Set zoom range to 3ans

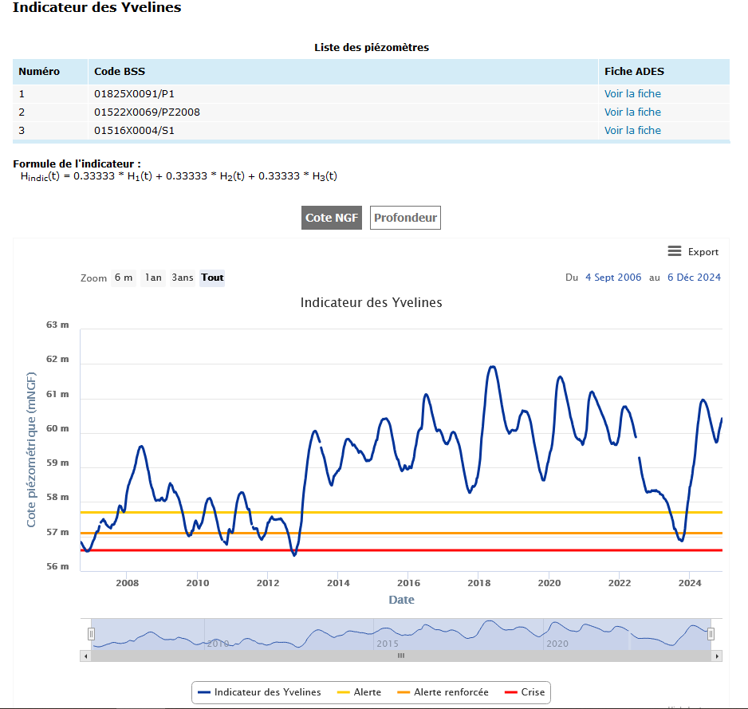click(182, 278)
